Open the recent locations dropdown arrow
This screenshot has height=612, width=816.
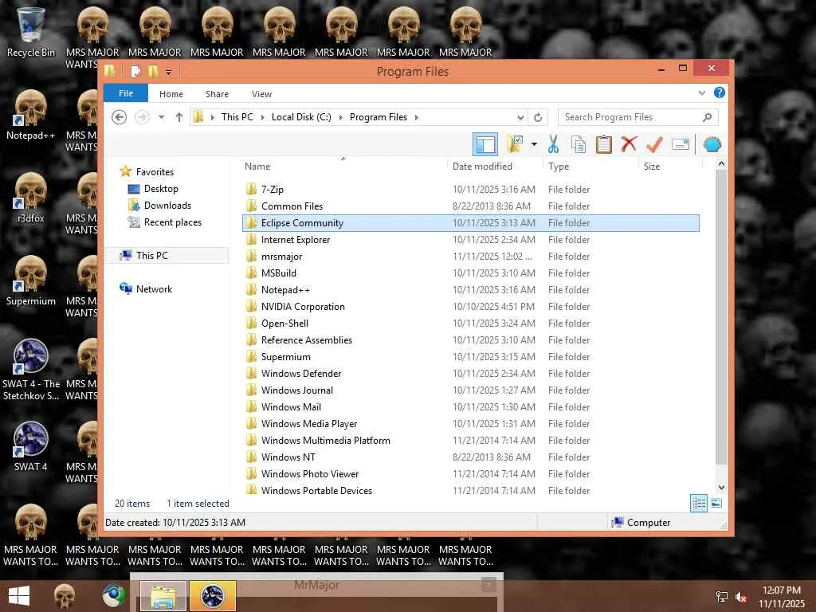click(x=161, y=117)
